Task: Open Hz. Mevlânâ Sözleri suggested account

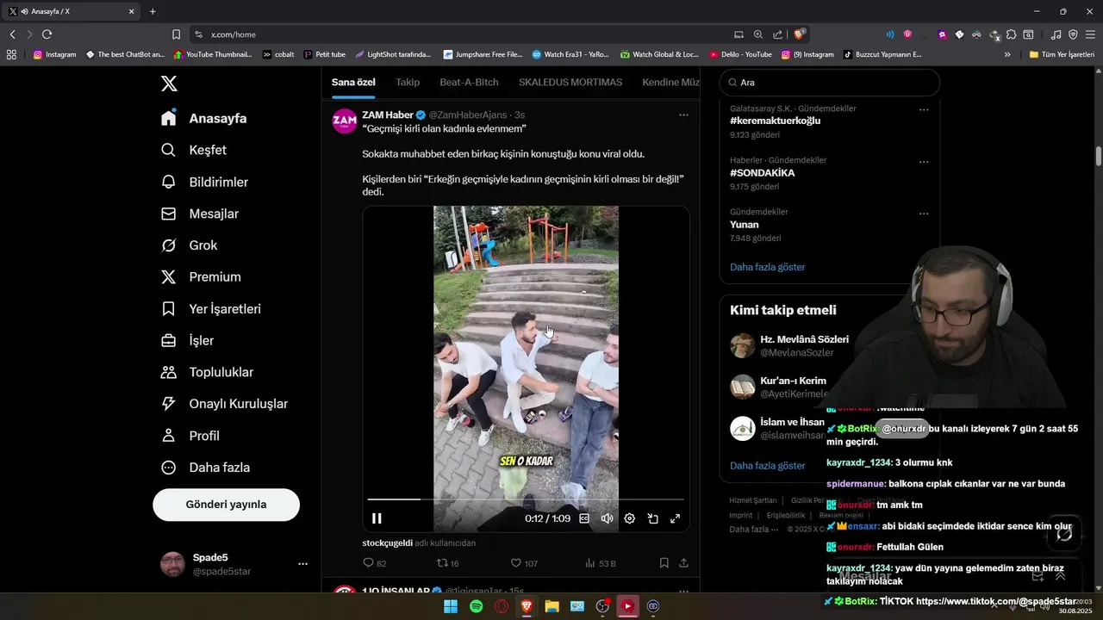Action: [804, 339]
